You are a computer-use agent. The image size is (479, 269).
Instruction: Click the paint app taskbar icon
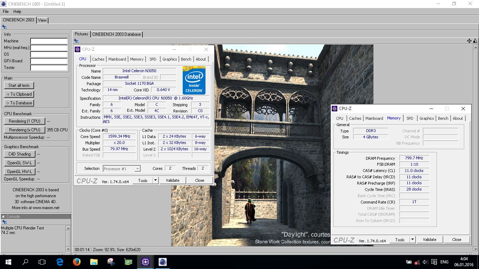(x=111, y=262)
